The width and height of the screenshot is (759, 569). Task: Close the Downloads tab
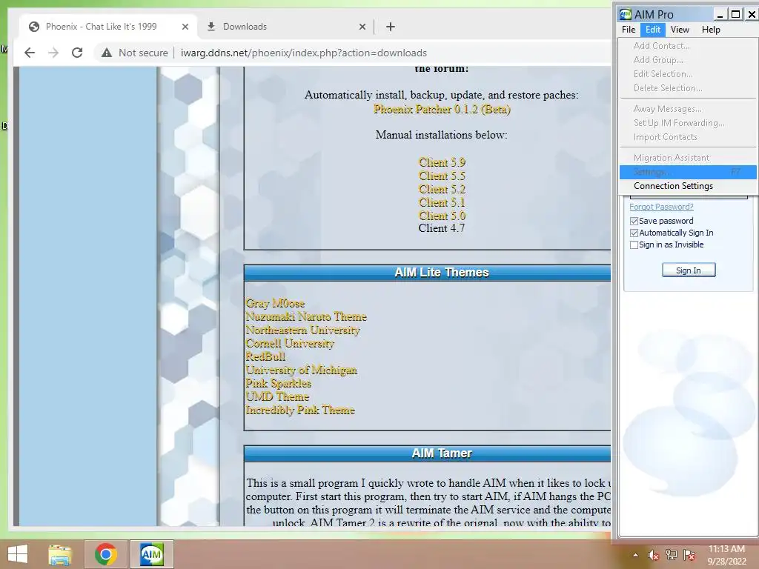pyautogui.click(x=362, y=27)
